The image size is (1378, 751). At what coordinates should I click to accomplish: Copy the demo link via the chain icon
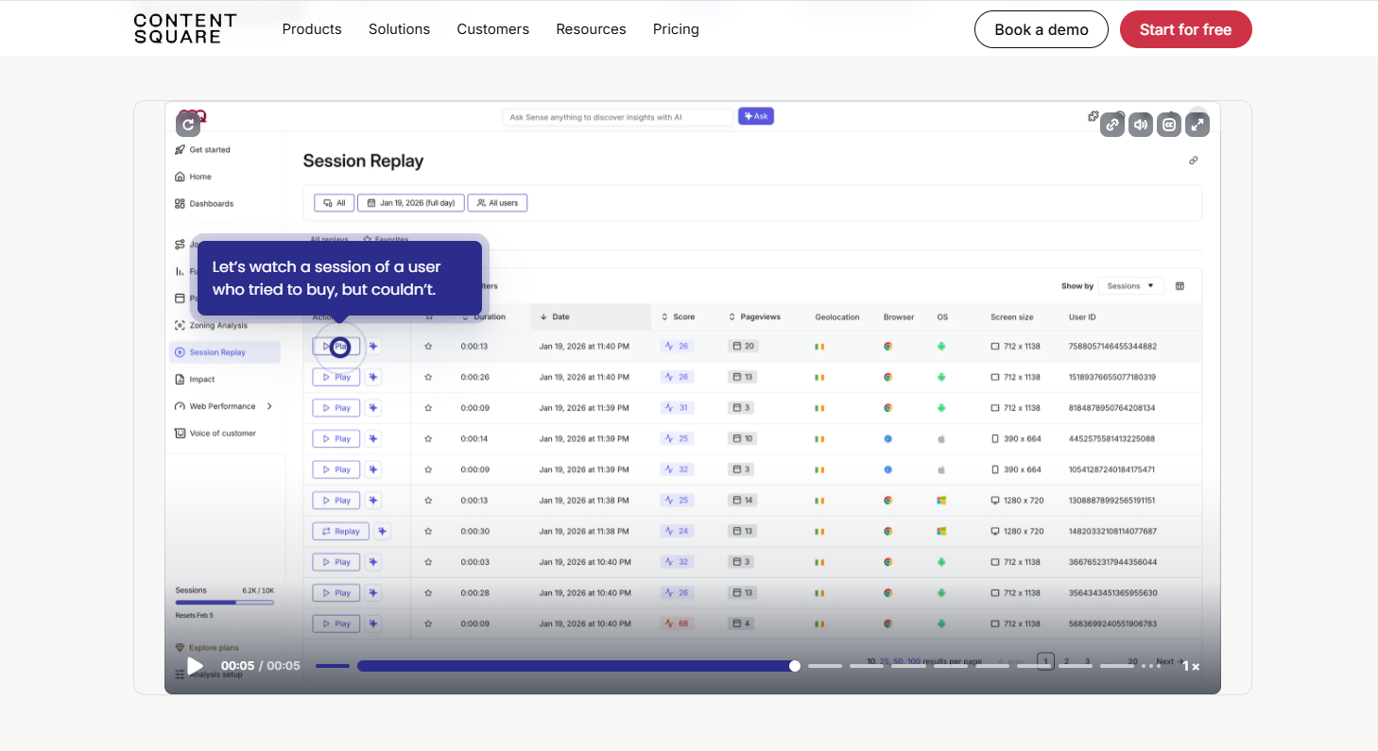[1112, 125]
